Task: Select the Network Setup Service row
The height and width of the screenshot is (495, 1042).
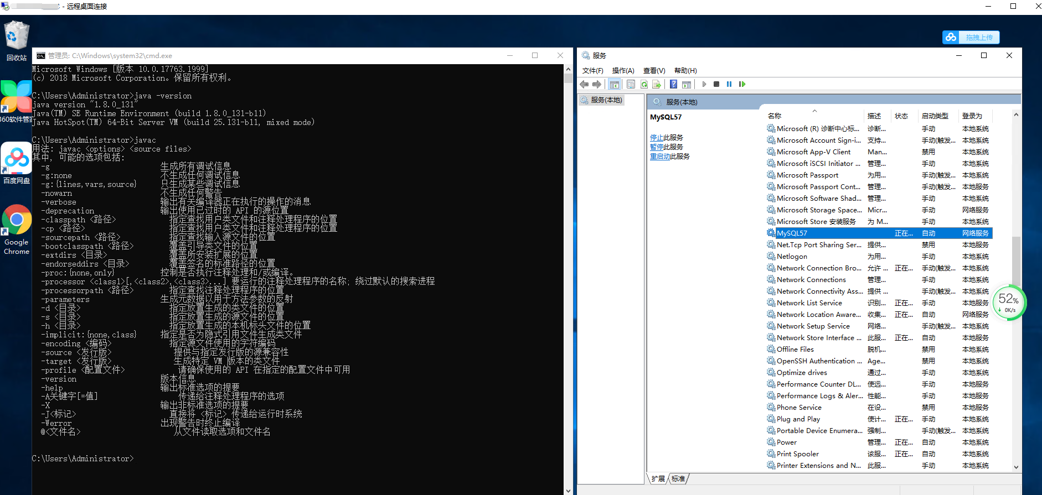Action: pyautogui.click(x=879, y=326)
